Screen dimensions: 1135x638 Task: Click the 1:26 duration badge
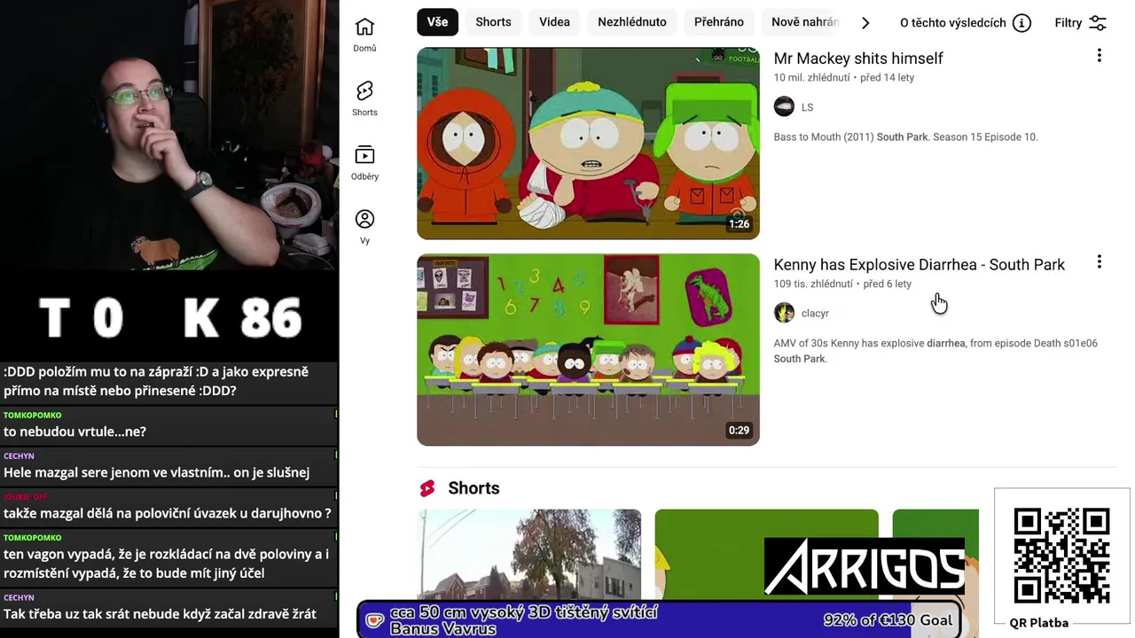coord(739,224)
